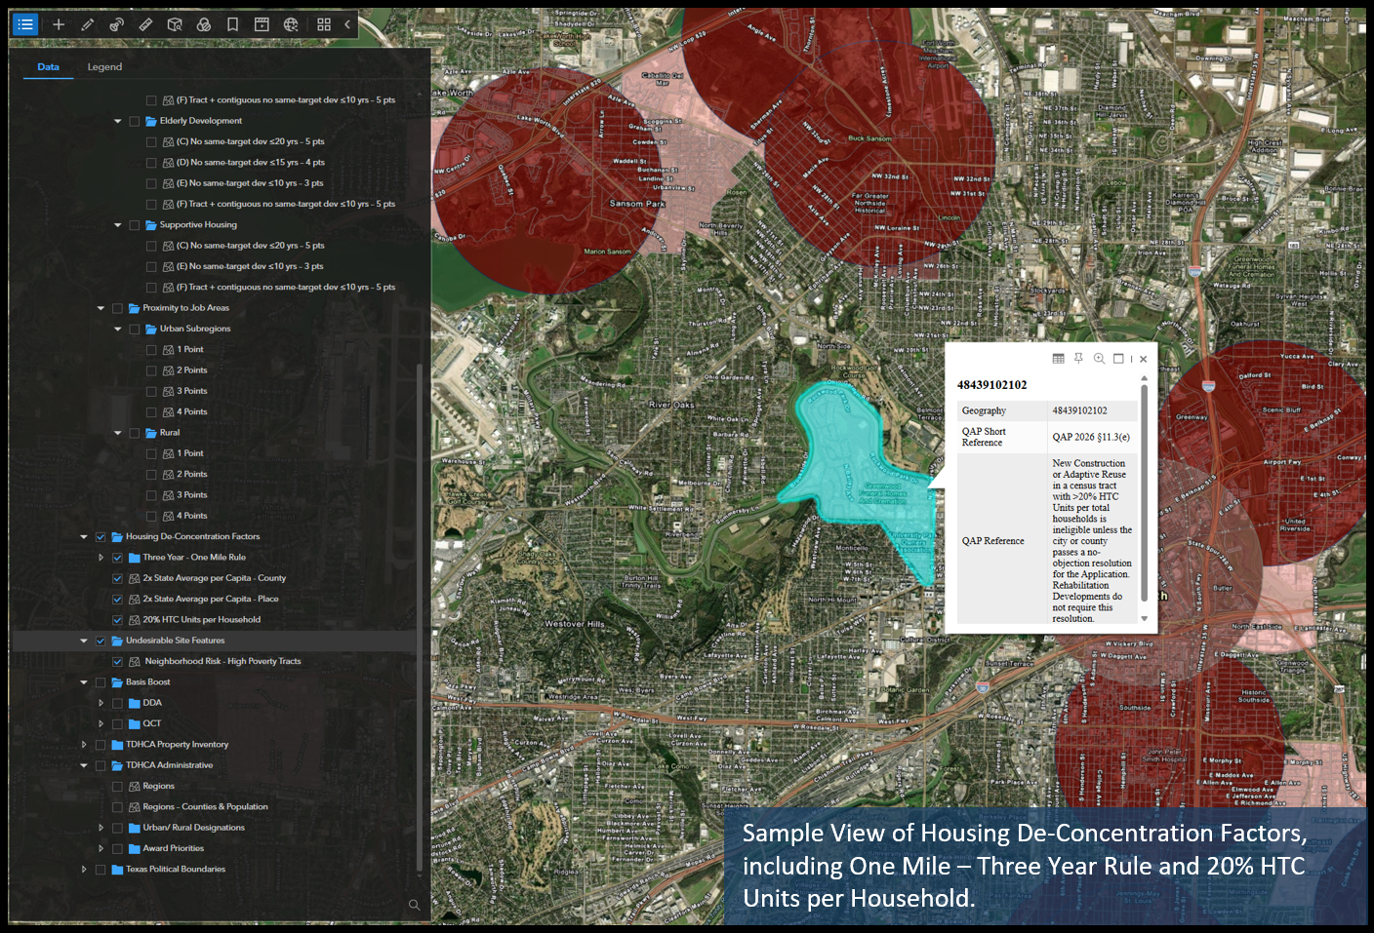Open the Measure tool from the toolbar
This screenshot has height=933, width=1374.
click(x=146, y=24)
